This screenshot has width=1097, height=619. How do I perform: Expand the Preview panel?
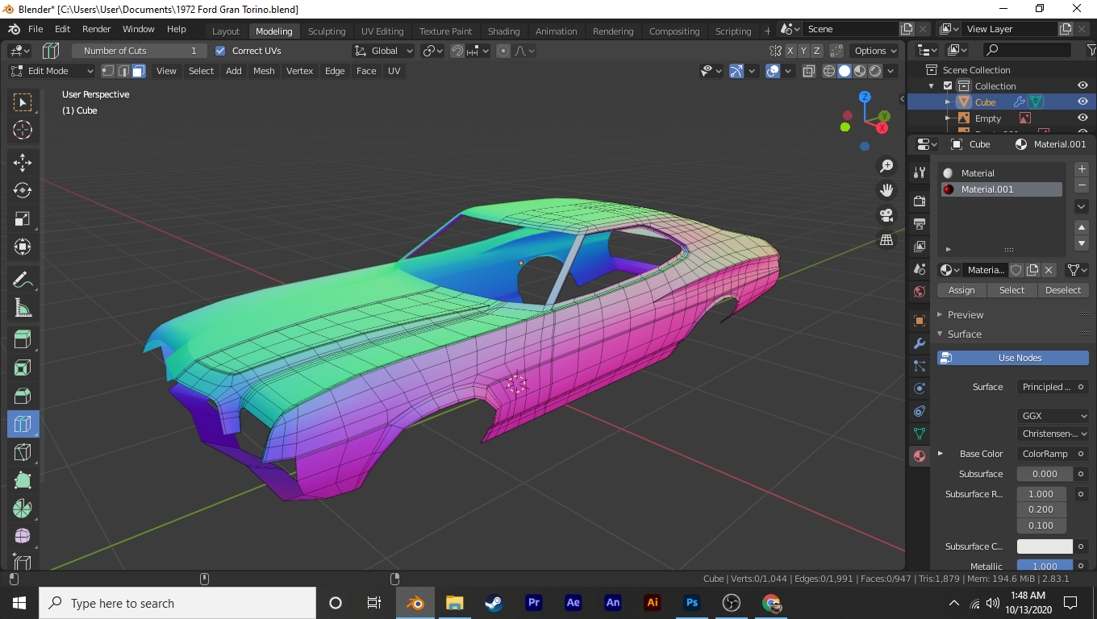coord(966,314)
